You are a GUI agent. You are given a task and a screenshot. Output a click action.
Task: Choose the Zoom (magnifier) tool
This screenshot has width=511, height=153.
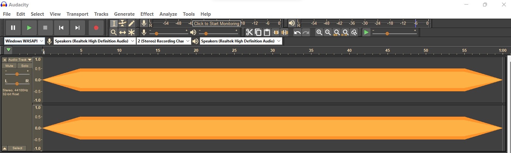point(114,32)
